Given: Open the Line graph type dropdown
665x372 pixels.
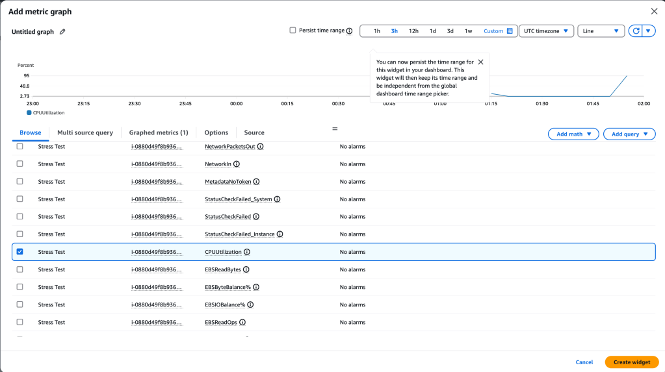Looking at the screenshot, I should point(601,31).
